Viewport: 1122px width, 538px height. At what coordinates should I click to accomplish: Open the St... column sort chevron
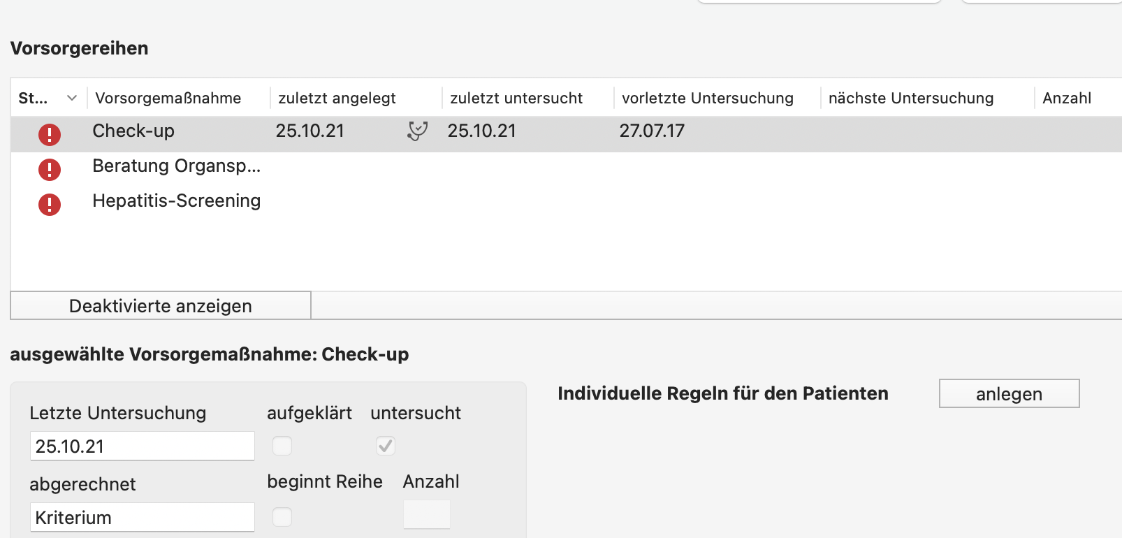[x=71, y=99]
